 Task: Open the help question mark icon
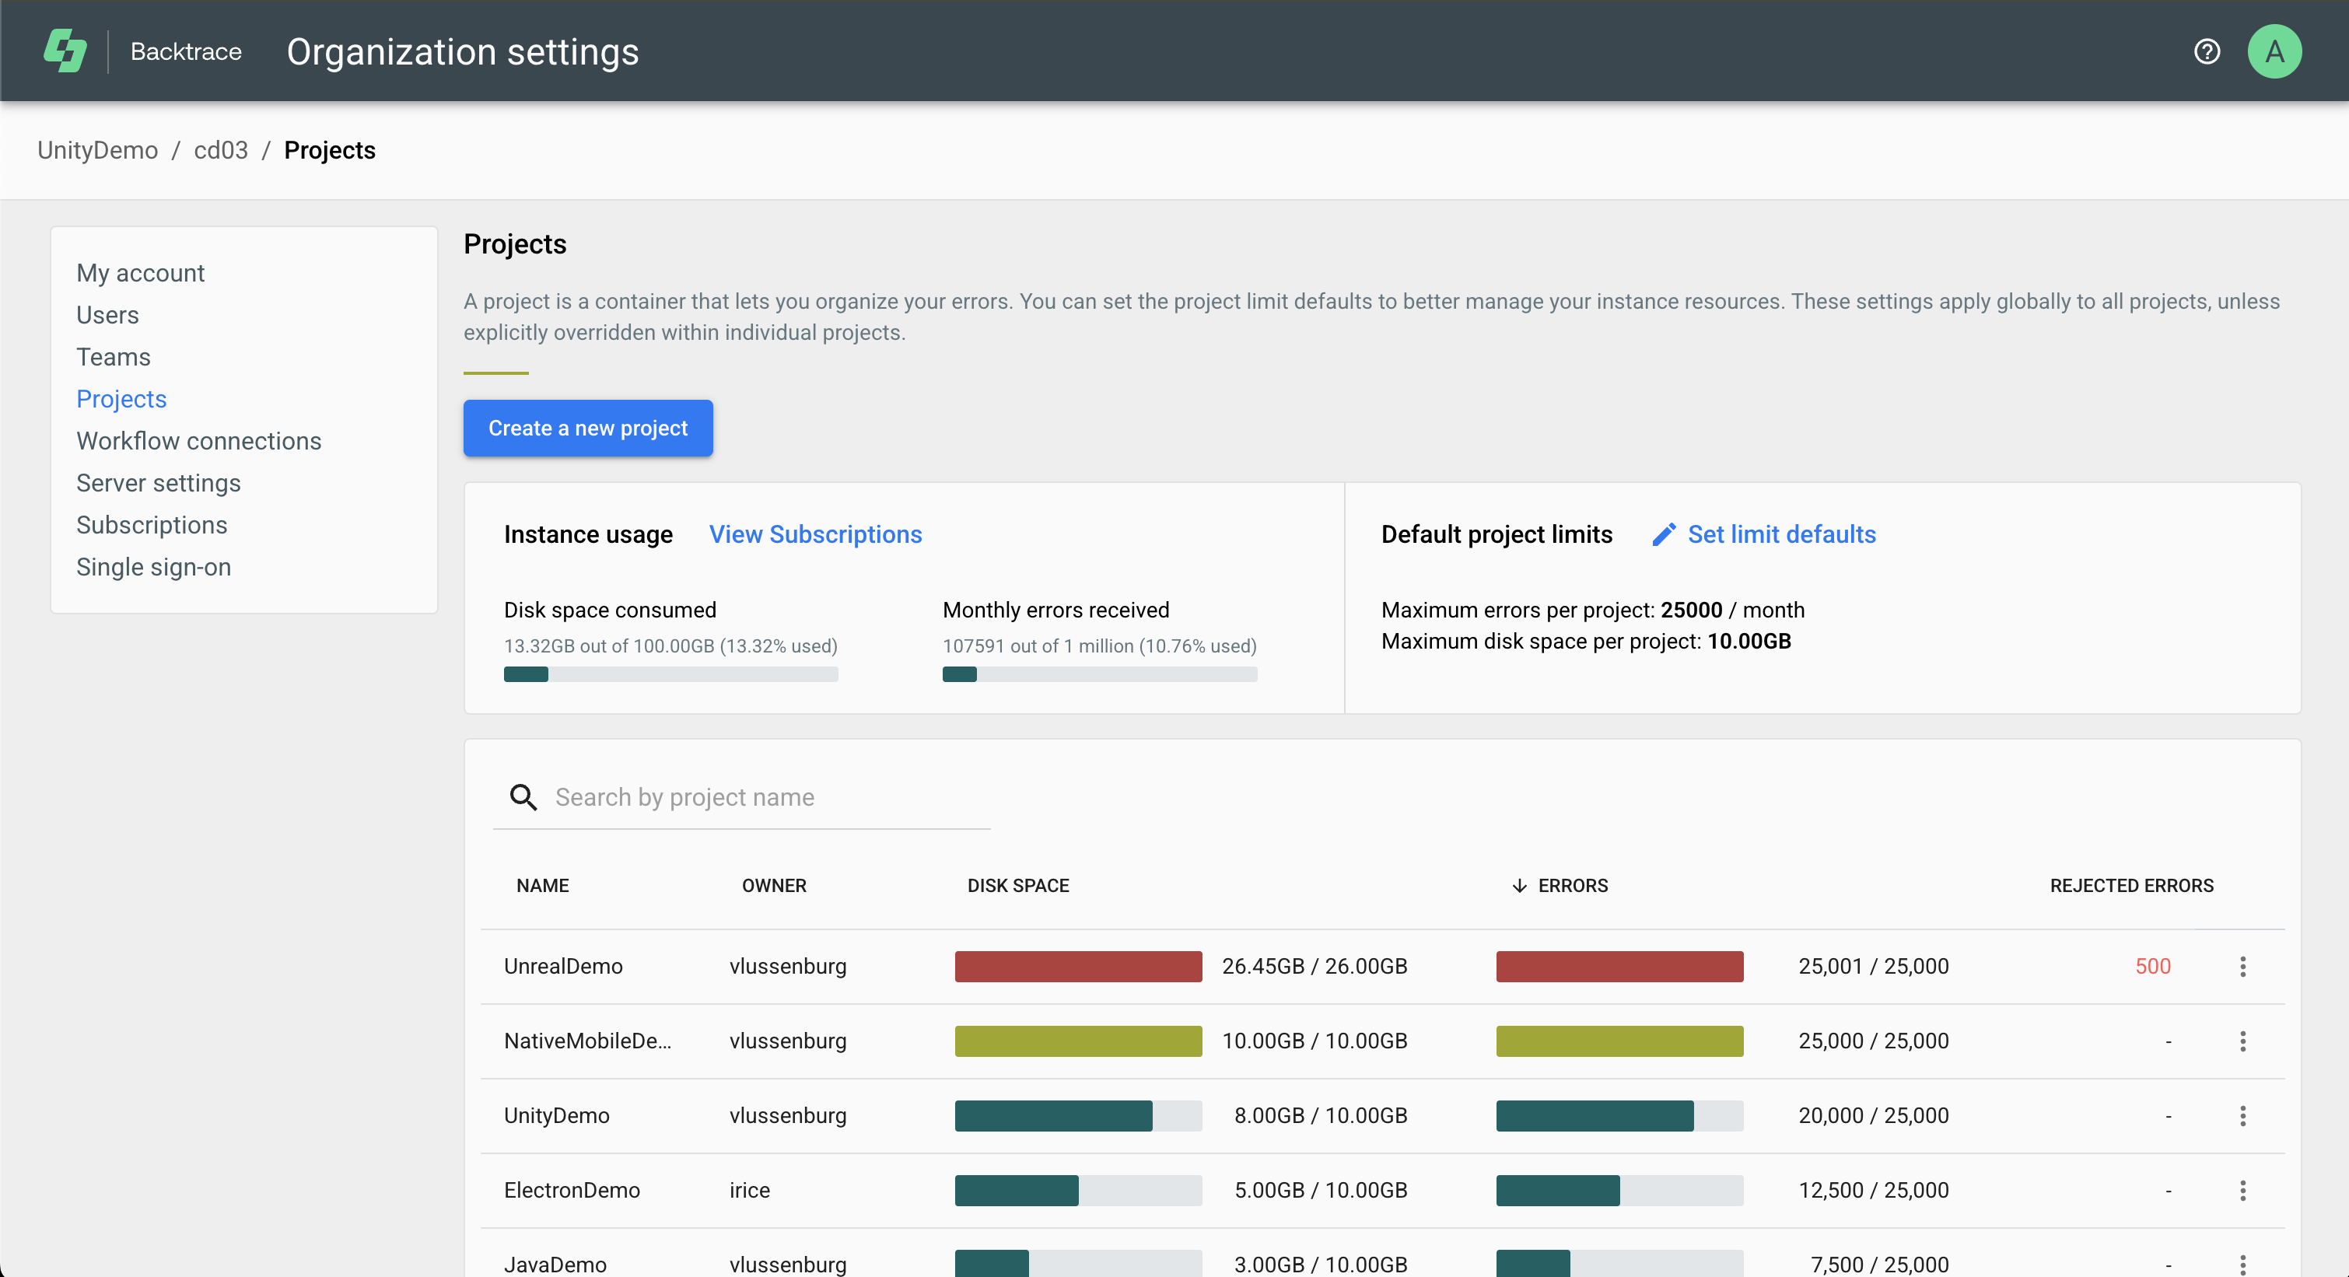tap(2206, 52)
